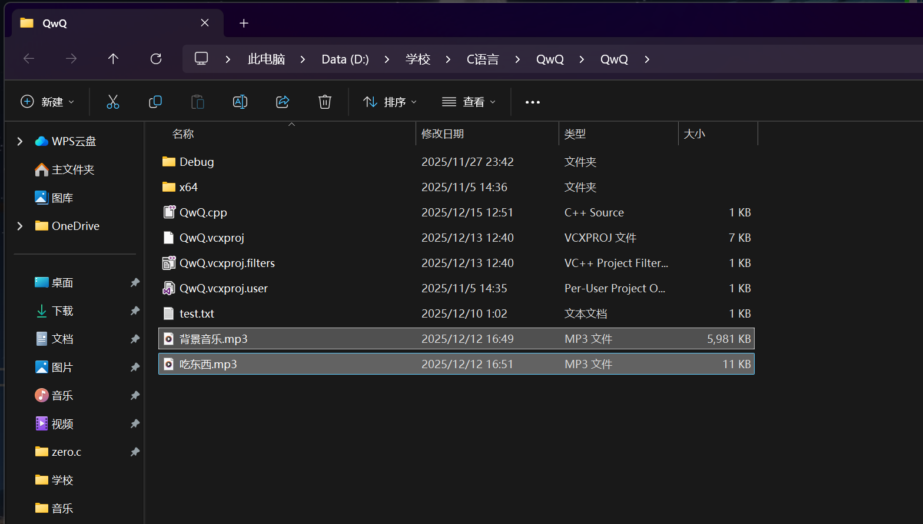Expand the WPS云盘 tree node
The height and width of the screenshot is (524, 923).
tap(20, 141)
